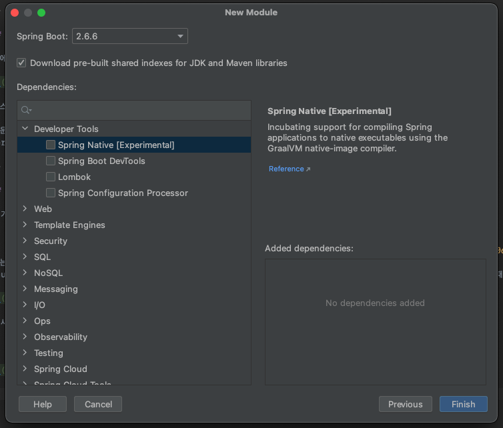Zoom the New Module window
The height and width of the screenshot is (428, 503).
click(x=41, y=13)
